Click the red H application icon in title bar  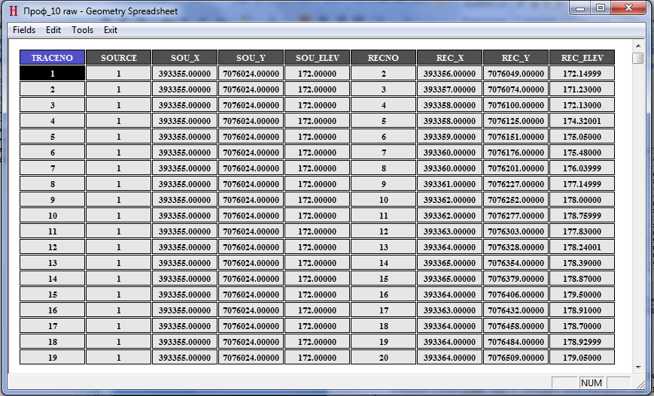[x=14, y=11]
